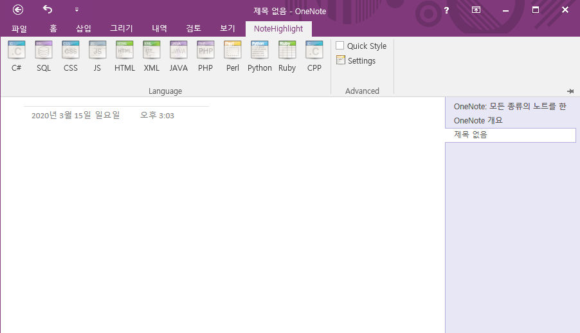Open NoteHighlight Settings
The image size is (580, 333).
pos(356,60)
